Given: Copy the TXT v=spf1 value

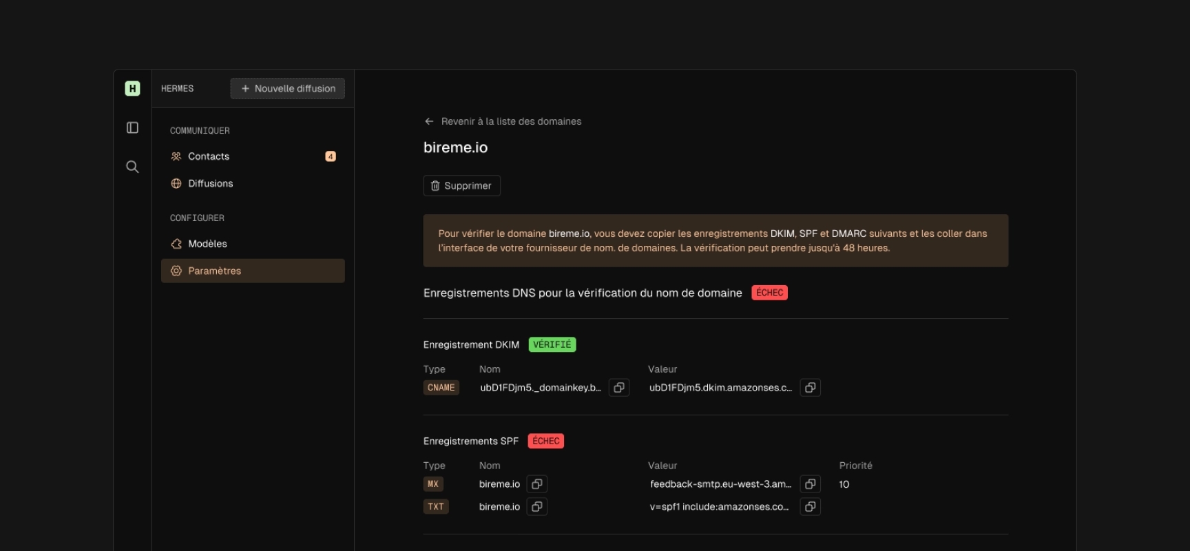Looking at the screenshot, I should point(811,507).
